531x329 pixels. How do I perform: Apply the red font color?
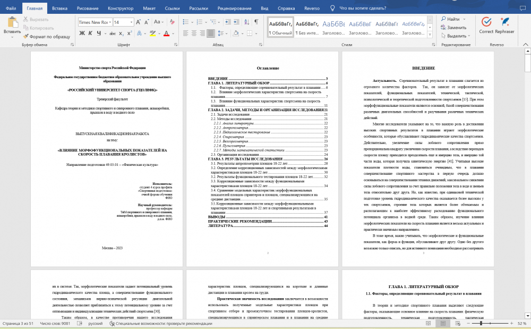166,33
